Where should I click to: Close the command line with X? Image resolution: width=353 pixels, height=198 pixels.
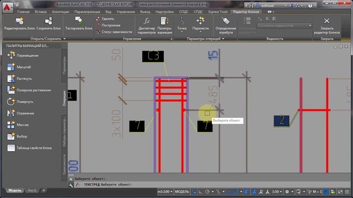pyautogui.click(x=71, y=179)
